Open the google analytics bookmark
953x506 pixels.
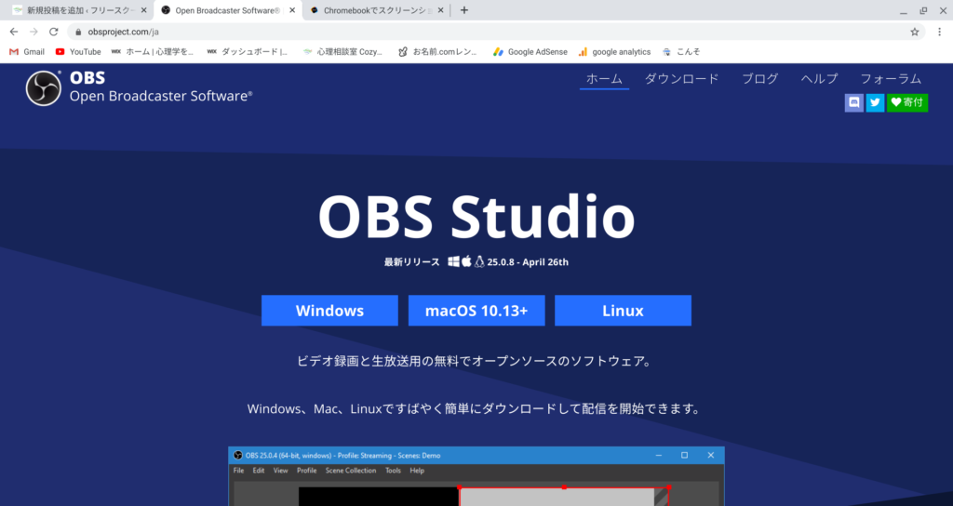pyautogui.click(x=614, y=52)
